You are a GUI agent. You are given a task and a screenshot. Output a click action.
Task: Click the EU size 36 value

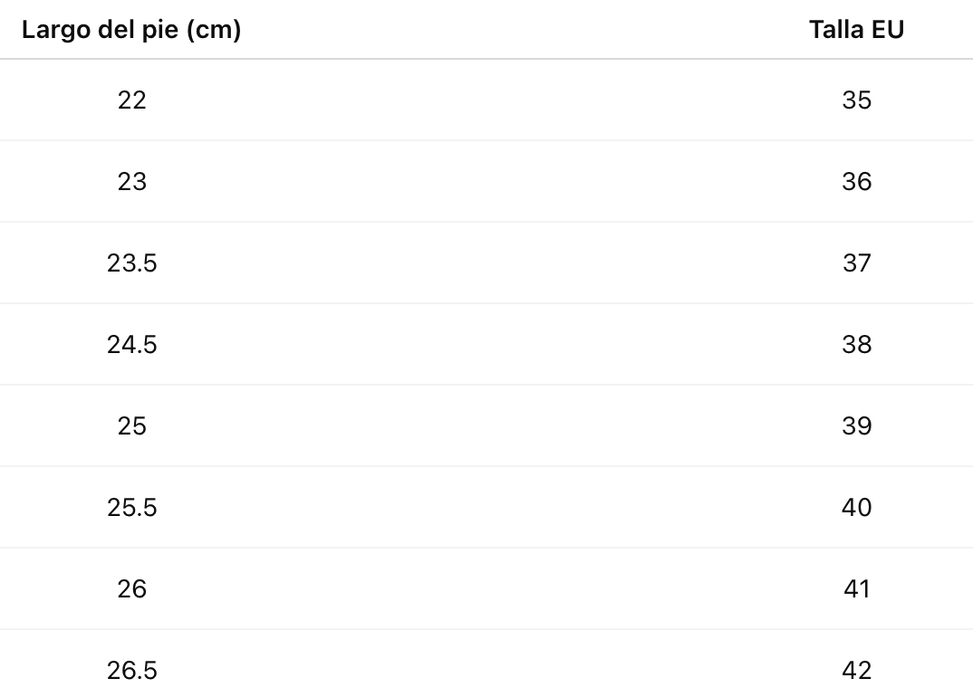(856, 181)
